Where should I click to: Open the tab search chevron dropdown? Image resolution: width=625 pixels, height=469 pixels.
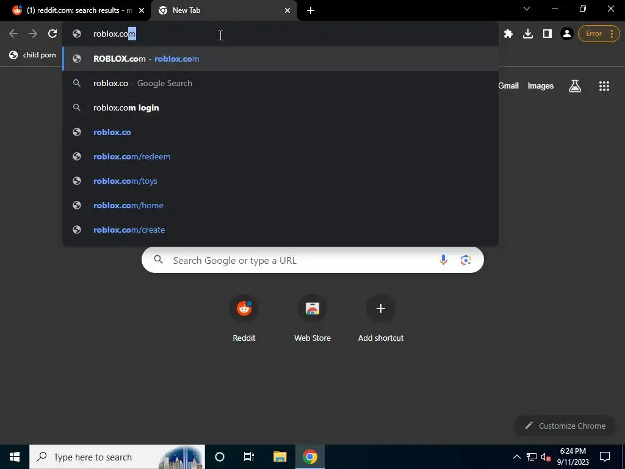tap(527, 9)
